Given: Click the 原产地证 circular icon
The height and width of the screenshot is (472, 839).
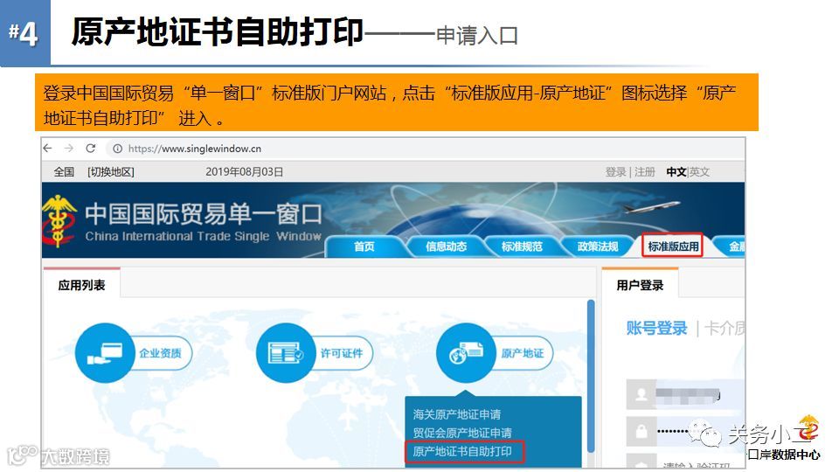Looking at the screenshot, I should (x=466, y=352).
